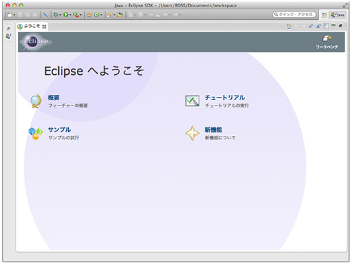This screenshot has width=351, height=264.
Task: Click the Search flashlight toolbar icon
Action: (109, 15)
